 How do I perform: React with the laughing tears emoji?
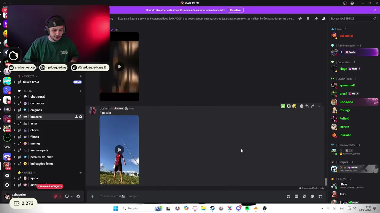294,106
